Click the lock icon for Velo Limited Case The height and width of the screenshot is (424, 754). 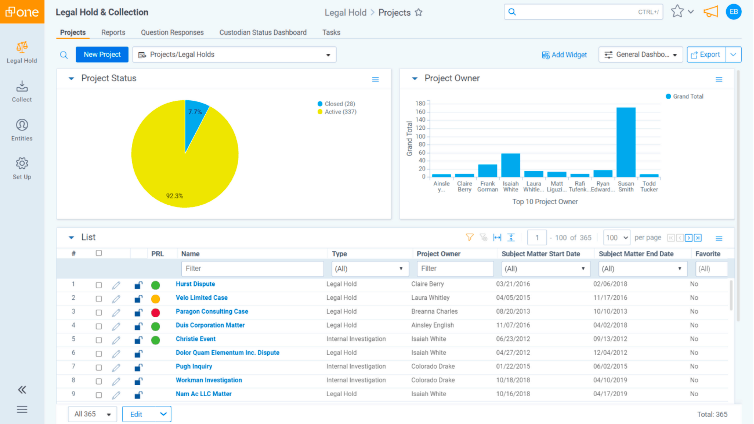click(x=138, y=298)
